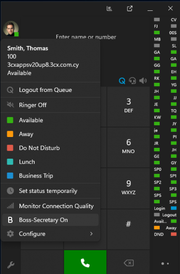180x274 pixels.
Task: Click the EH extension indicator
Action: coord(165,72)
